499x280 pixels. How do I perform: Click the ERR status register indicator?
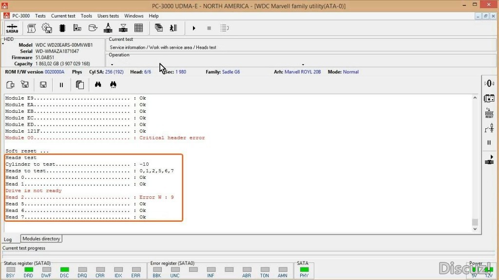point(136,269)
